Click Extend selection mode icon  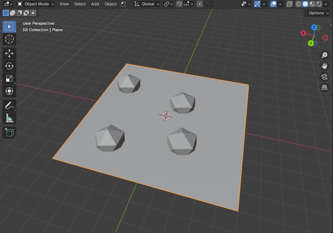click(13, 13)
